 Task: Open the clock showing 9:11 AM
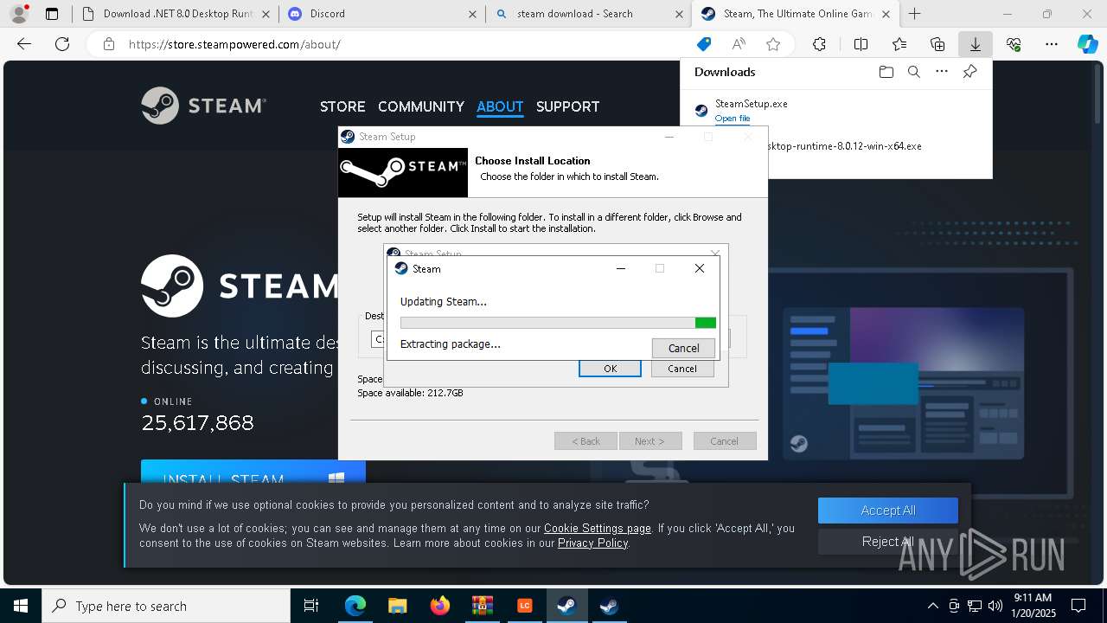click(1033, 606)
